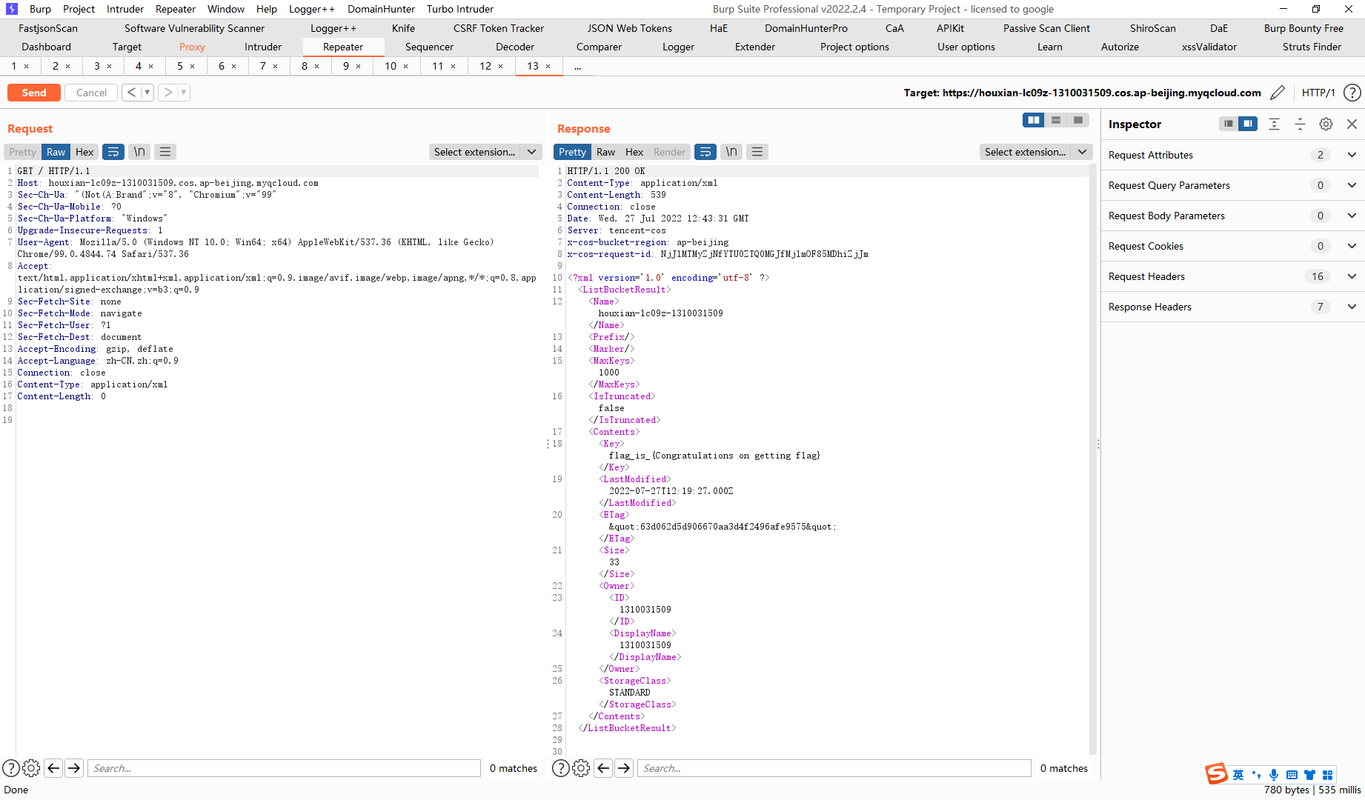Go to previous match in Request search

click(53, 768)
